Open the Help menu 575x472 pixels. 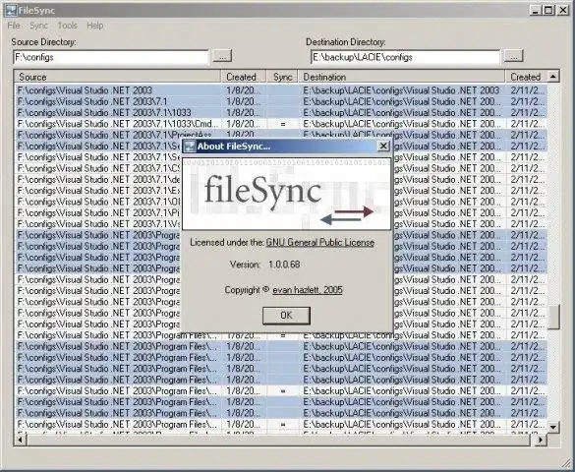[x=95, y=26]
